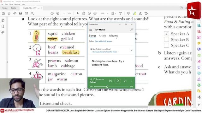Tick the Speaker C checkbox
The height and width of the screenshot is (113, 202).
click(x=166, y=45)
